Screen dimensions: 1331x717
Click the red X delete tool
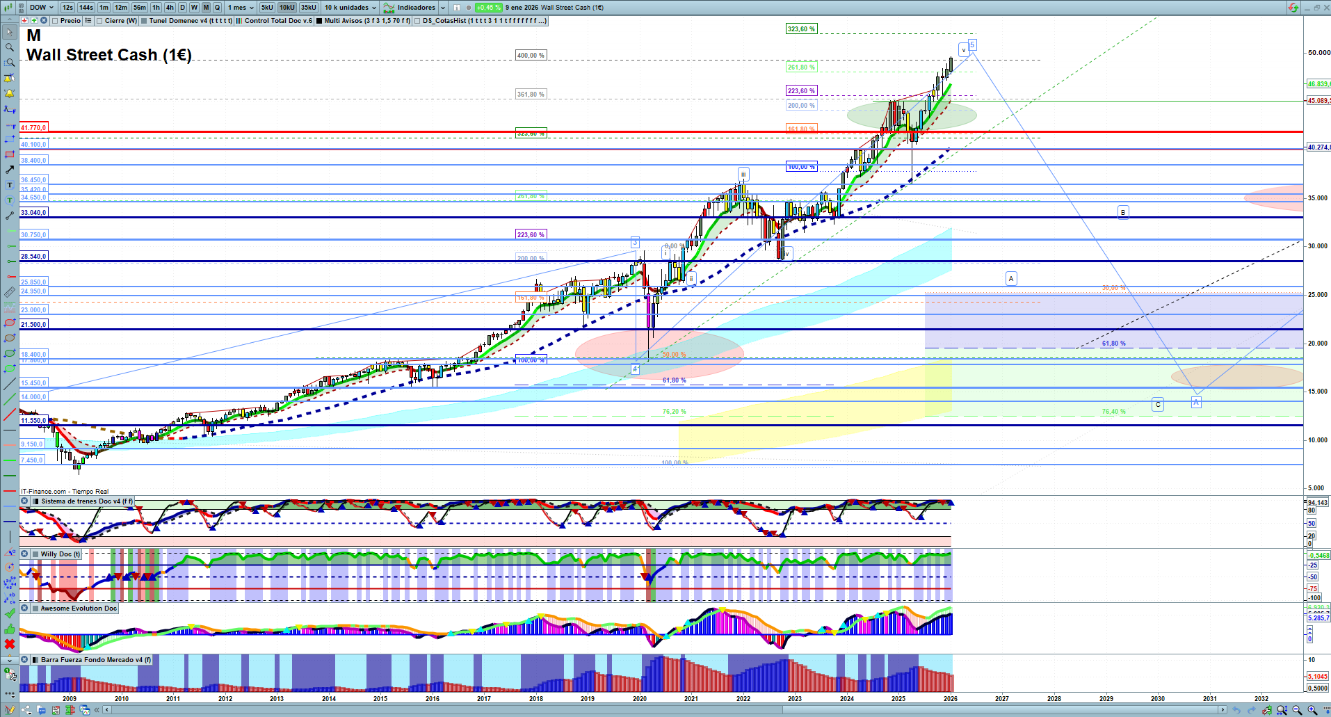[x=9, y=644]
